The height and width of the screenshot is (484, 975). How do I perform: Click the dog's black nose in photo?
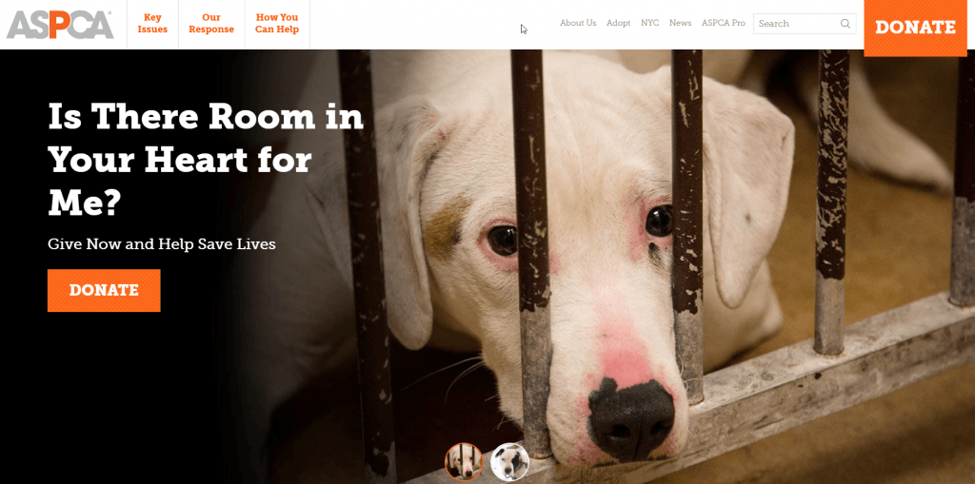[631, 417]
